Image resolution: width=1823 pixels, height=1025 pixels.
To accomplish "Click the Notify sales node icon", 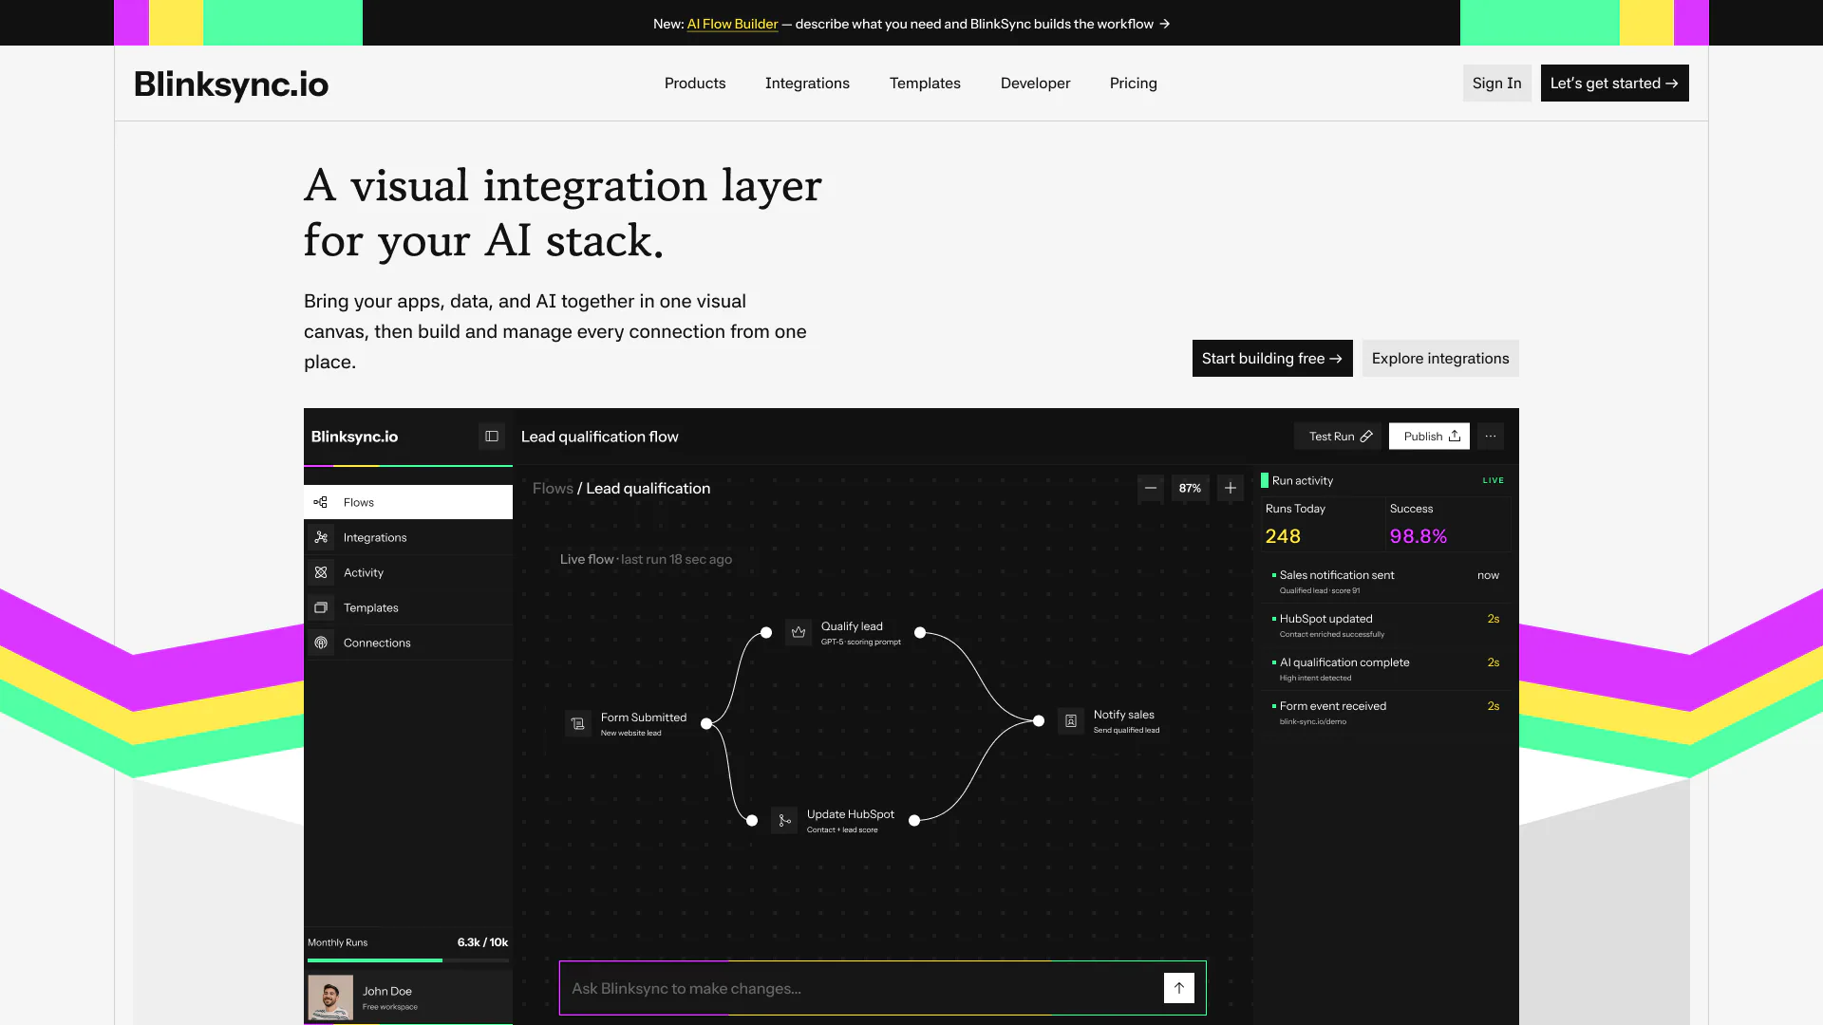I will click(x=1071, y=721).
